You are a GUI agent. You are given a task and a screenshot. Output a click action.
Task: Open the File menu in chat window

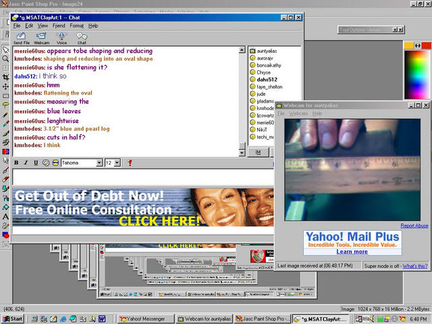(x=17, y=26)
